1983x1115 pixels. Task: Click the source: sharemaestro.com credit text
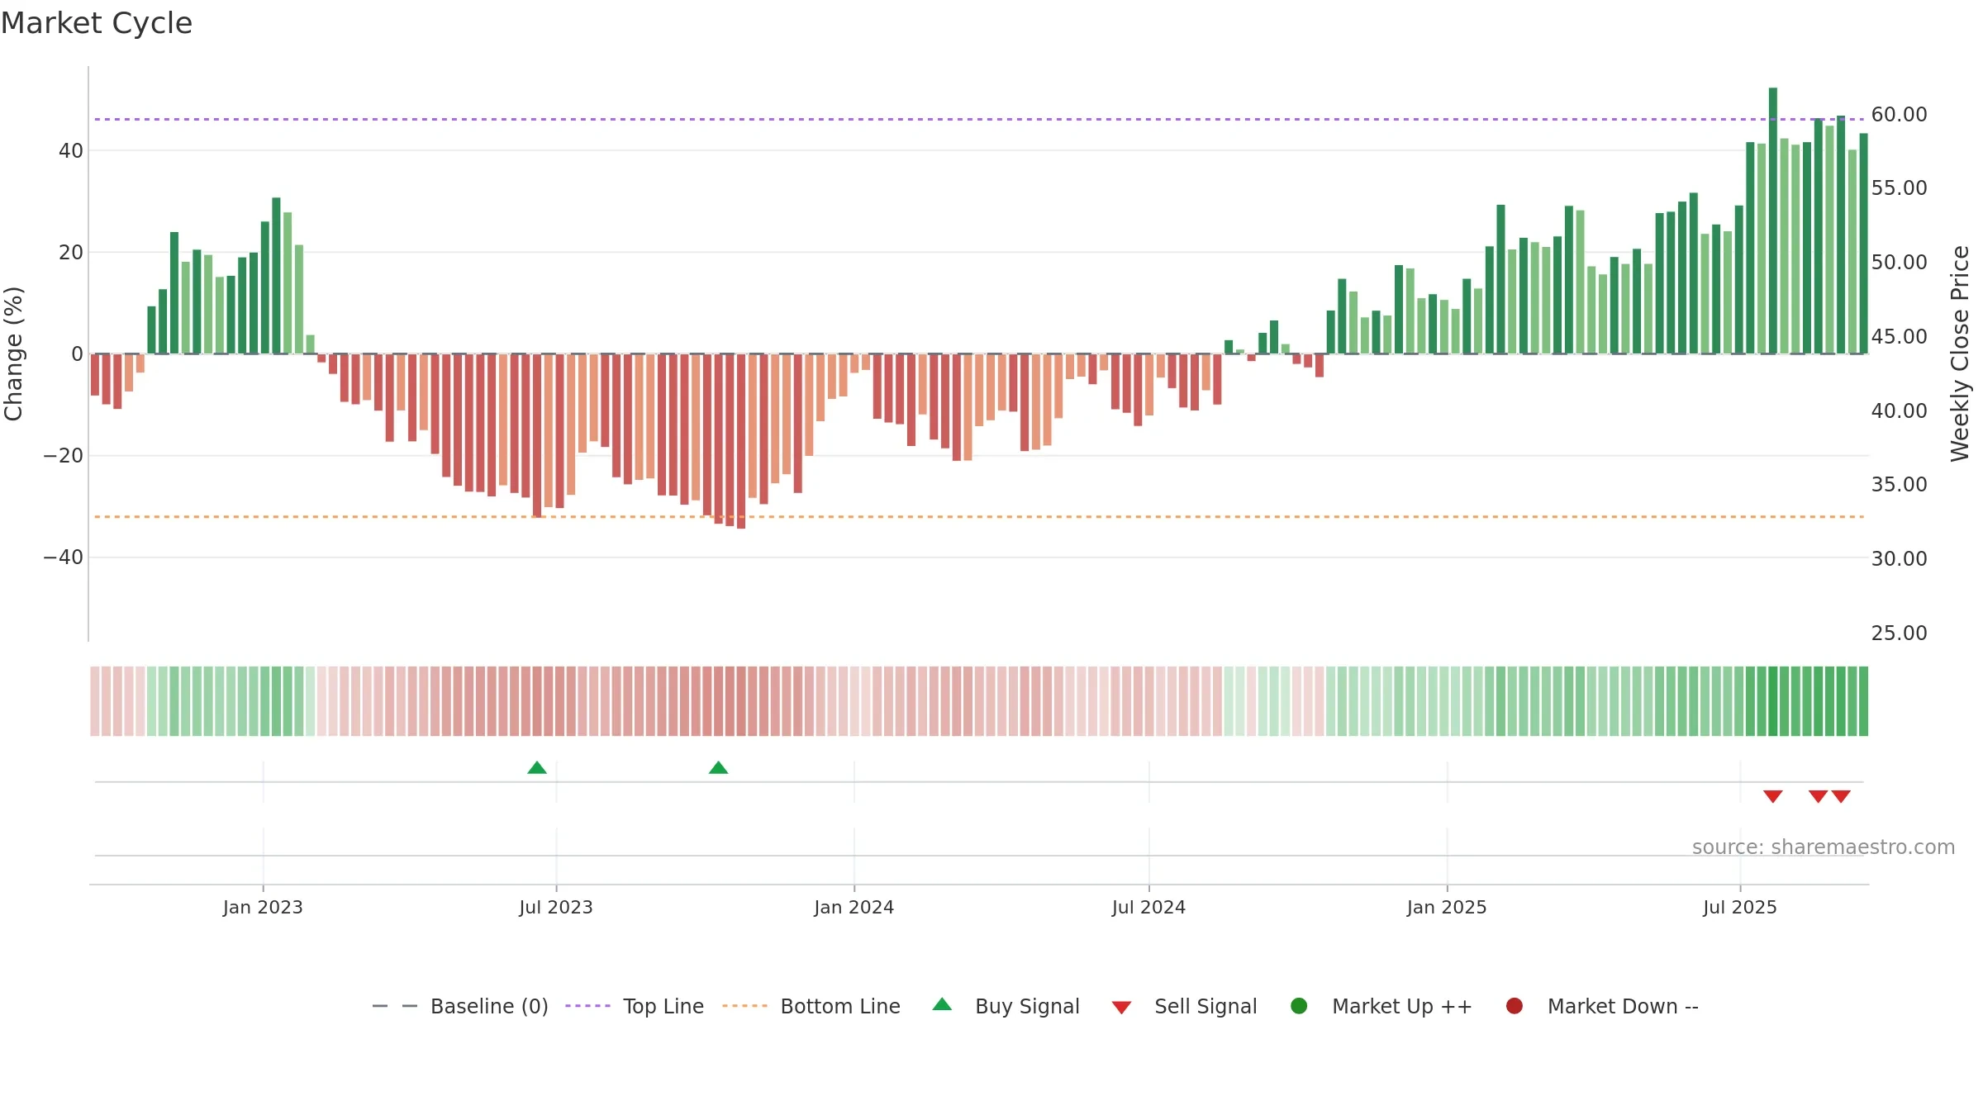pos(1824,847)
